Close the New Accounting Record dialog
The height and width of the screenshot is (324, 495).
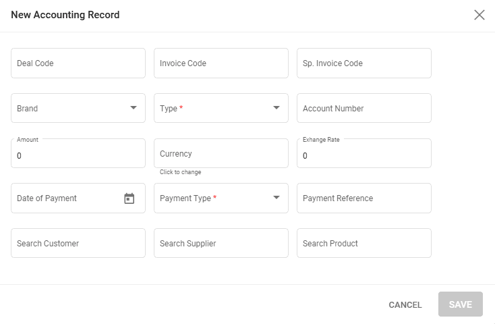point(479,15)
